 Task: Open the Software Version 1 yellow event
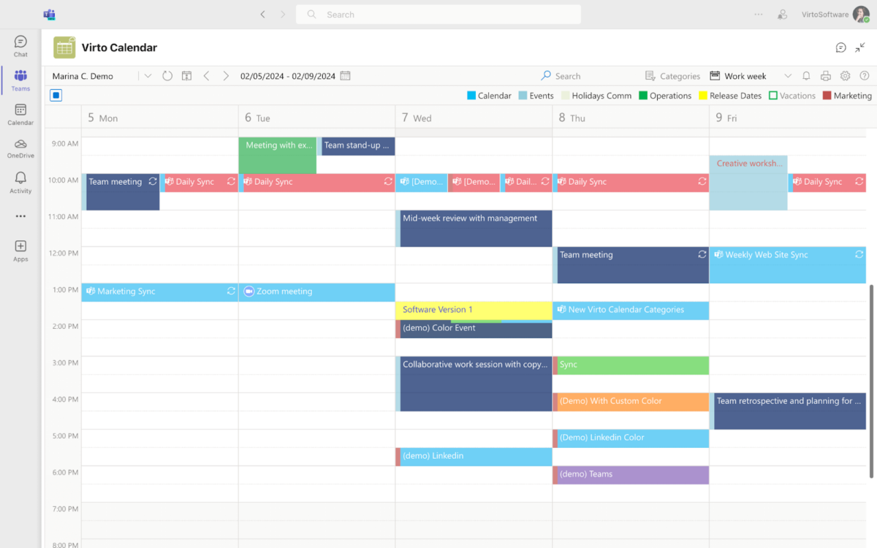[474, 310]
